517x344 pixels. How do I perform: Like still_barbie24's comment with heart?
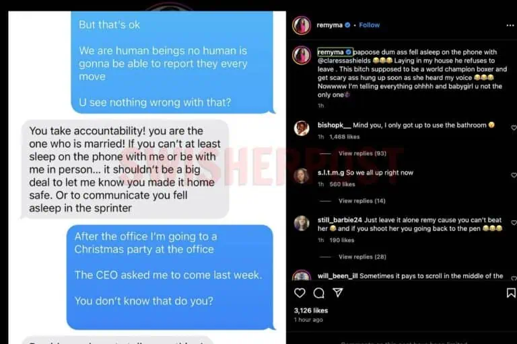(514, 223)
